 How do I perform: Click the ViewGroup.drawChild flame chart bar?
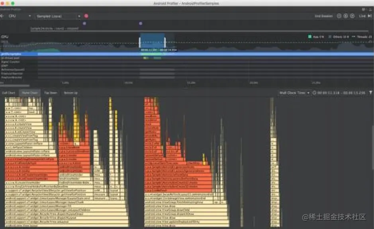pos(186,210)
